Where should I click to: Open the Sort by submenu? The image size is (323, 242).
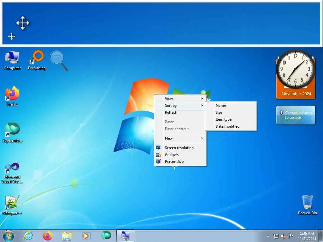pos(180,106)
